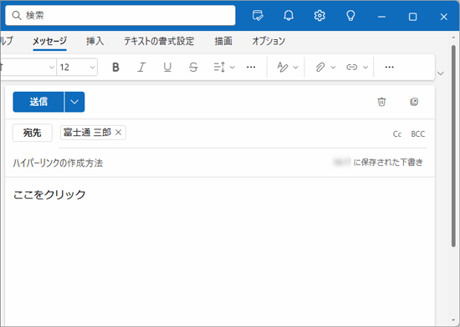Open the tips lightbulb icon

[x=350, y=16]
